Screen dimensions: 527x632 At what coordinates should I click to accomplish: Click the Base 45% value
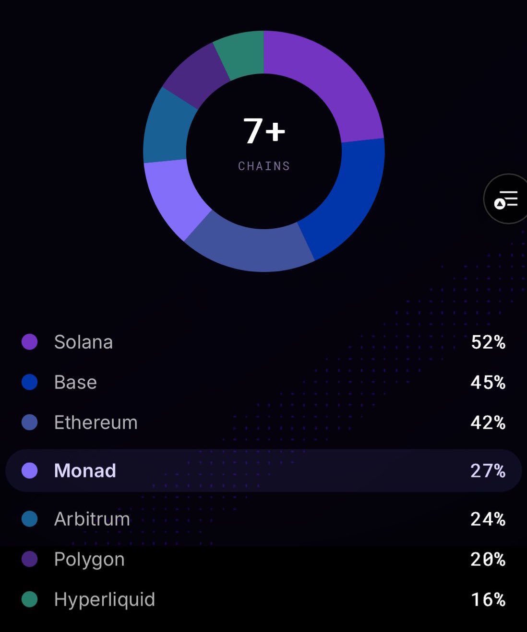pos(488,382)
